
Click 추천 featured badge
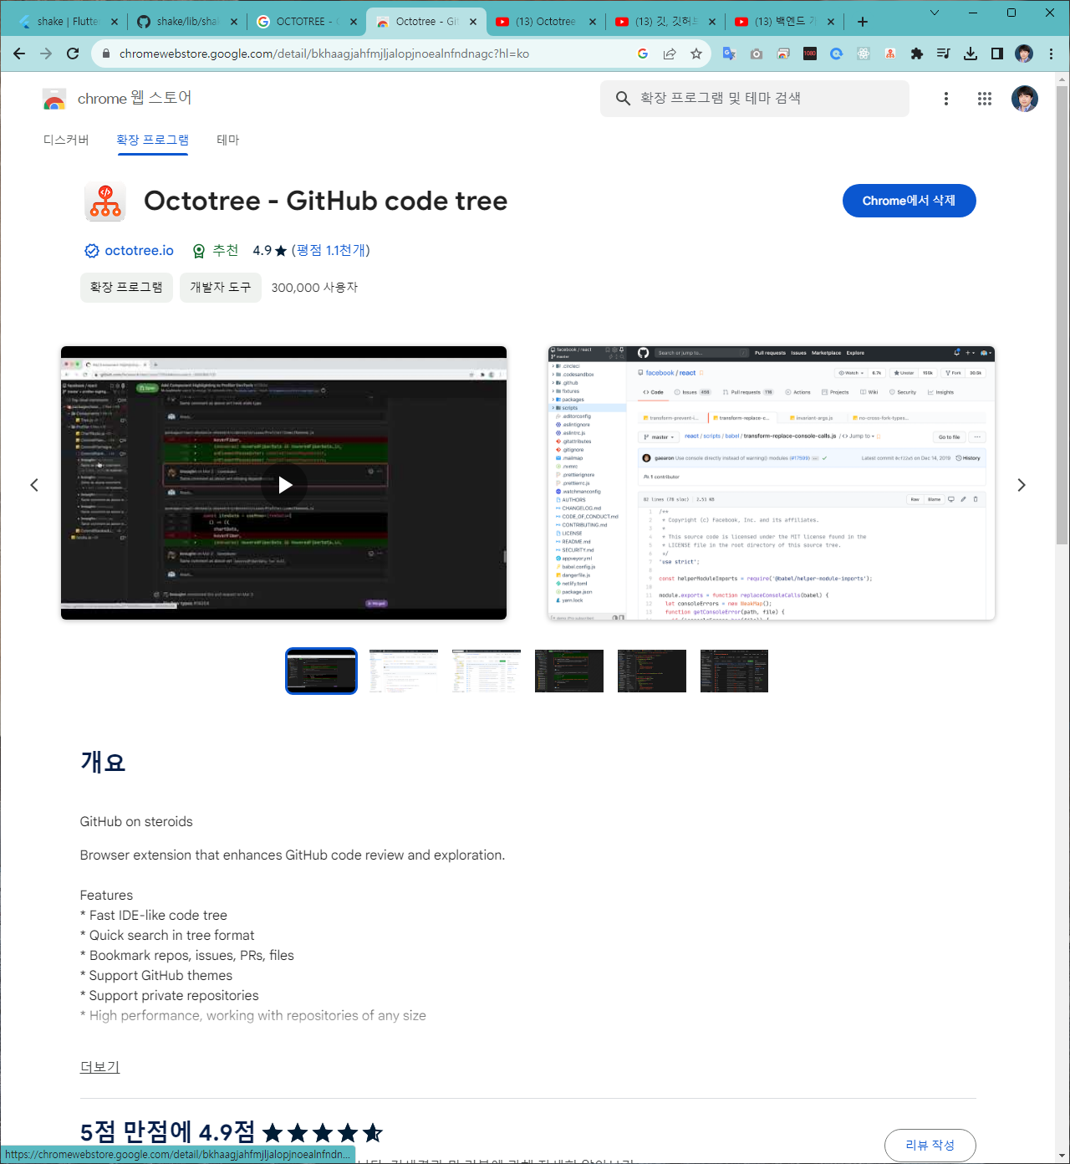click(216, 250)
